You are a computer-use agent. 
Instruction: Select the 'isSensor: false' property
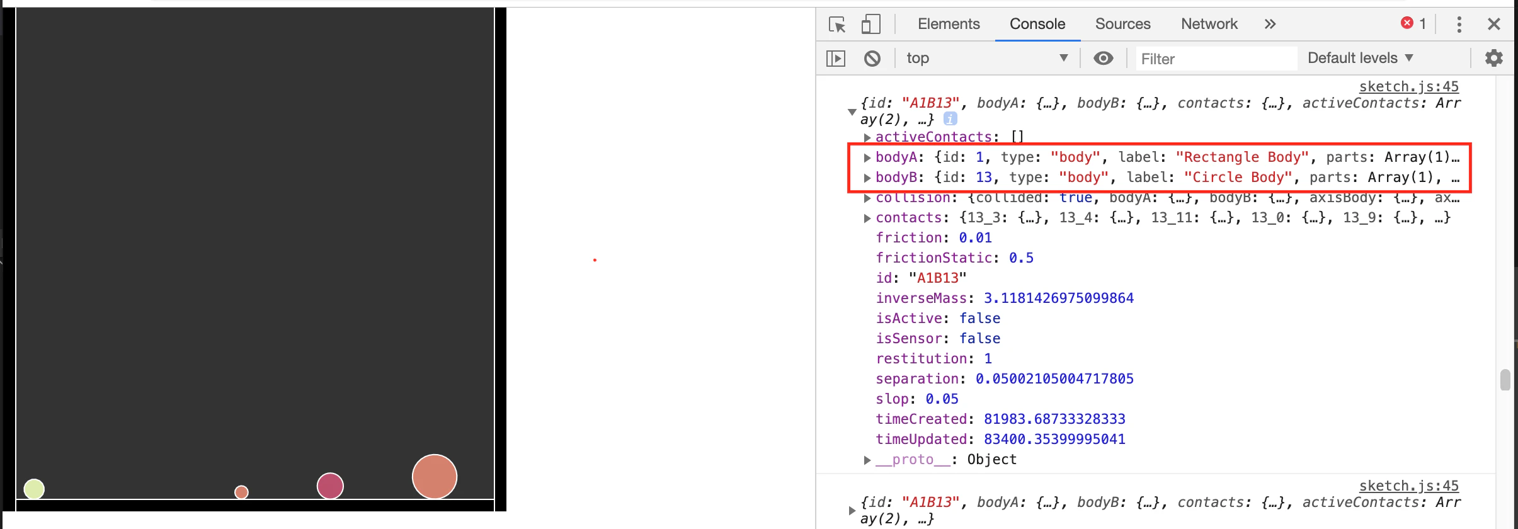(x=938, y=339)
